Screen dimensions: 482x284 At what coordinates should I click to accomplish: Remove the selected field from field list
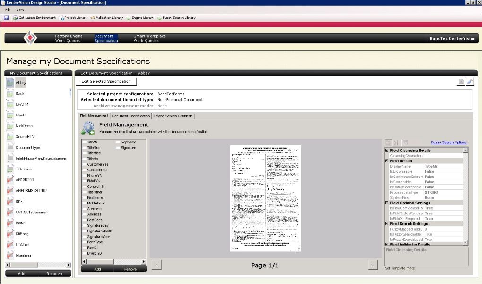pos(130,269)
